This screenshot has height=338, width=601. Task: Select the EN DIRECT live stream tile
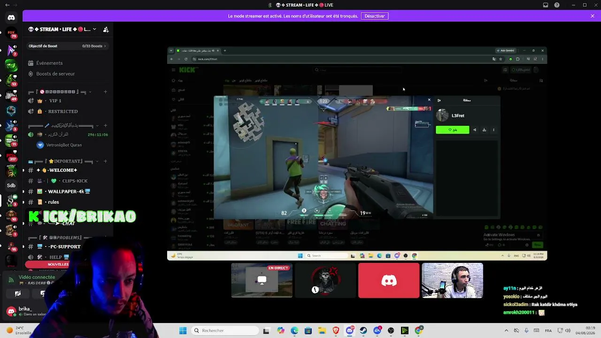262,280
